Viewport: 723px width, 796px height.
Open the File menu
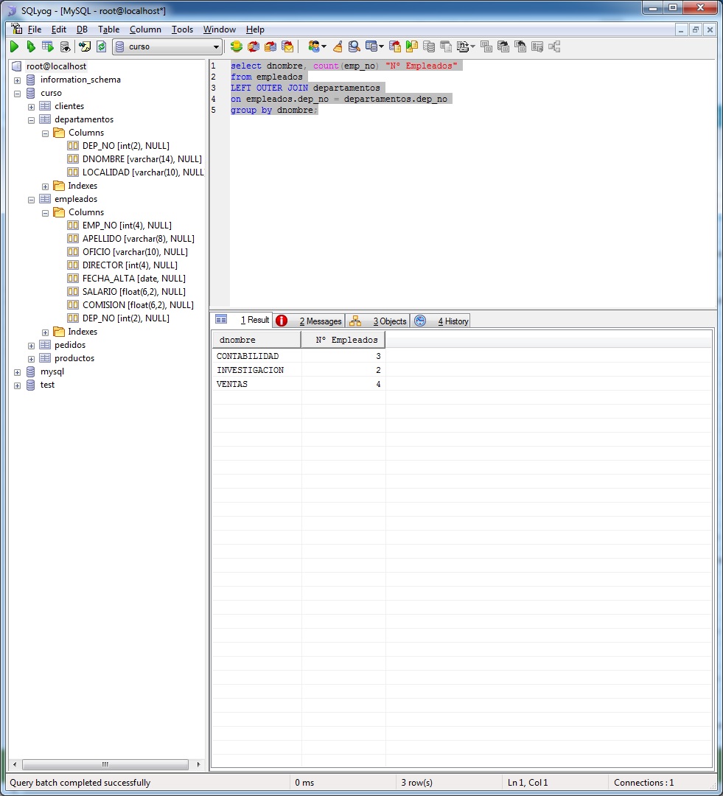coord(35,29)
